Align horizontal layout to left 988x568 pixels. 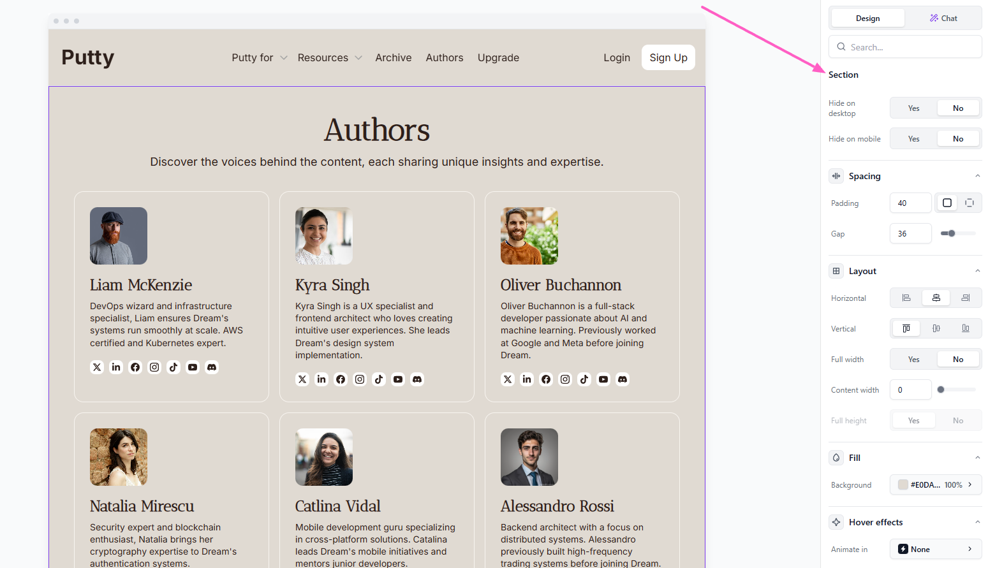point(906,298)
